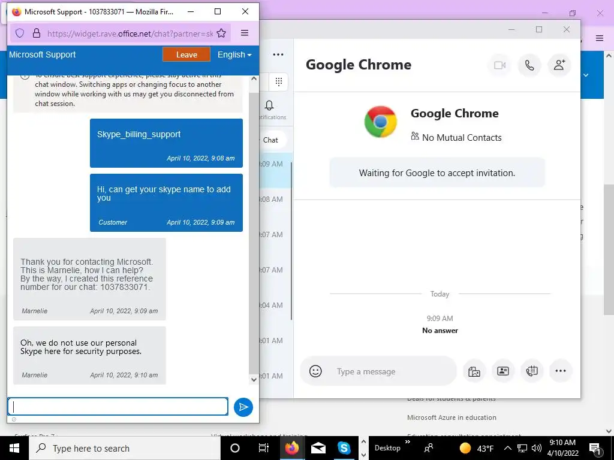
Task: Open the Mail app from taskbar
Action: 318,448
